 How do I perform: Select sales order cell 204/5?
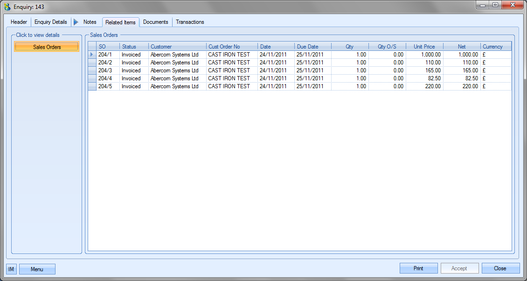[x=108, y=86]
